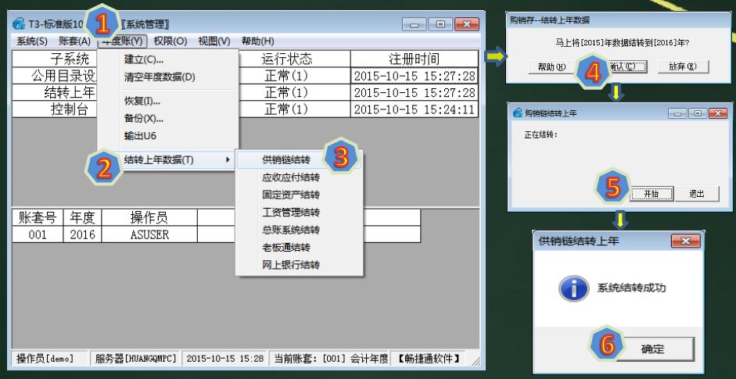Click 开始 button to start carry-forward

651,194
